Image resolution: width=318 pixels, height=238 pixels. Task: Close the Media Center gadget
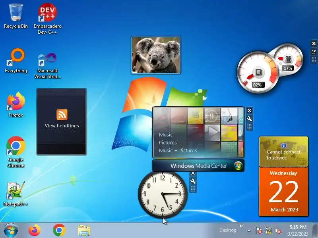250,111
